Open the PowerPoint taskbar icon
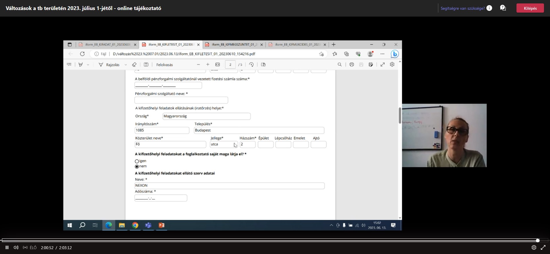The width and height of the screenshot is (550, 254). point(162,225)
